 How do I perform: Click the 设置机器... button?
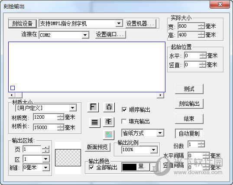141,23
